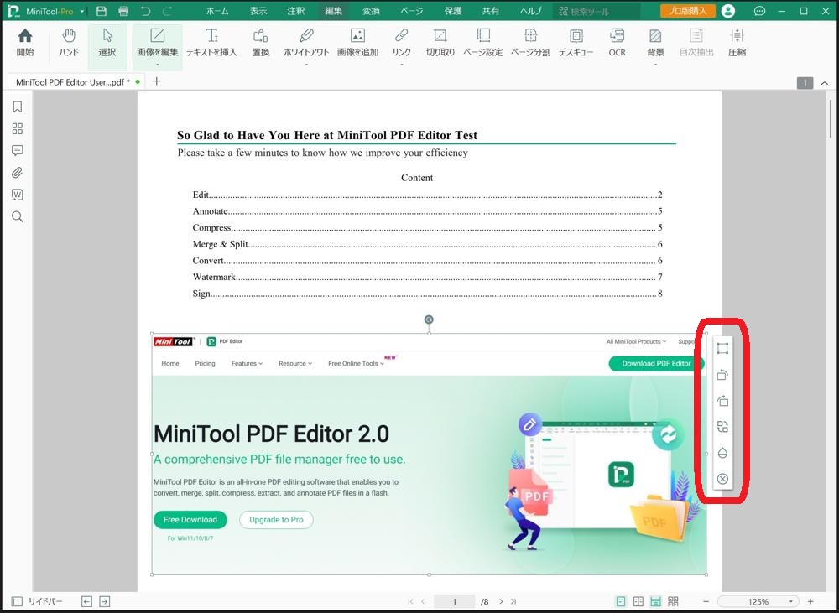Image resolution: width=839 pixels, height=613 pixels.
Task: Zoom out with the minus button
Action: coord(706,601)
